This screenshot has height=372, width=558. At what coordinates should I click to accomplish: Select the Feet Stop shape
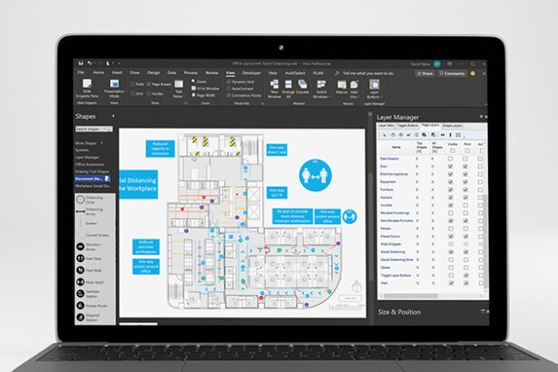coord(89,259)
